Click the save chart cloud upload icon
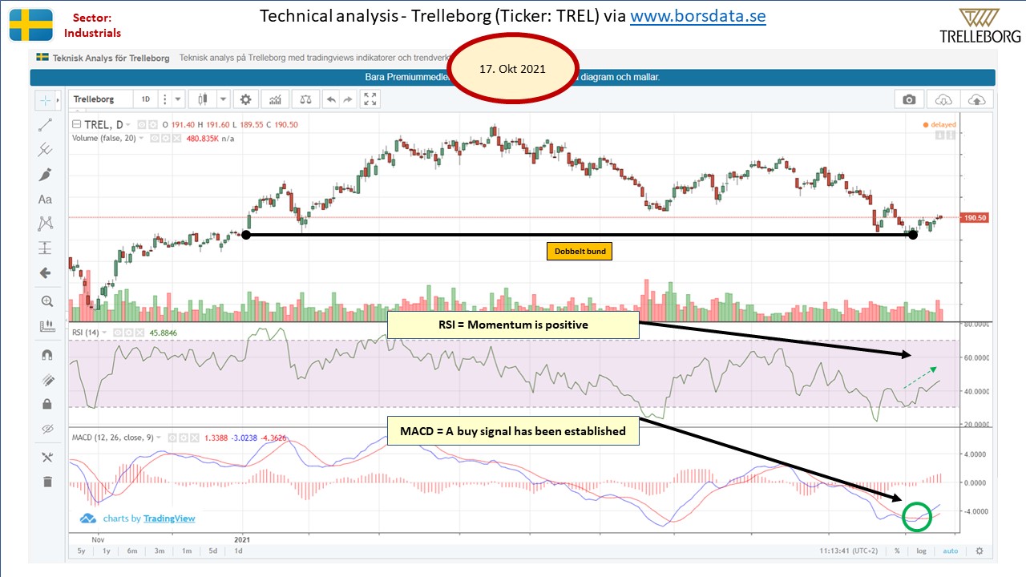Image resolution: width=1026 pixels, height=577 pixels. (x=977, y=99)
